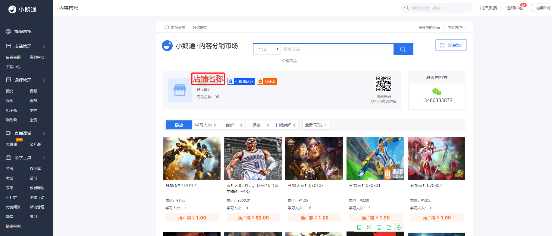Open 下载中心 in the sidebar

tap(13, 67)
